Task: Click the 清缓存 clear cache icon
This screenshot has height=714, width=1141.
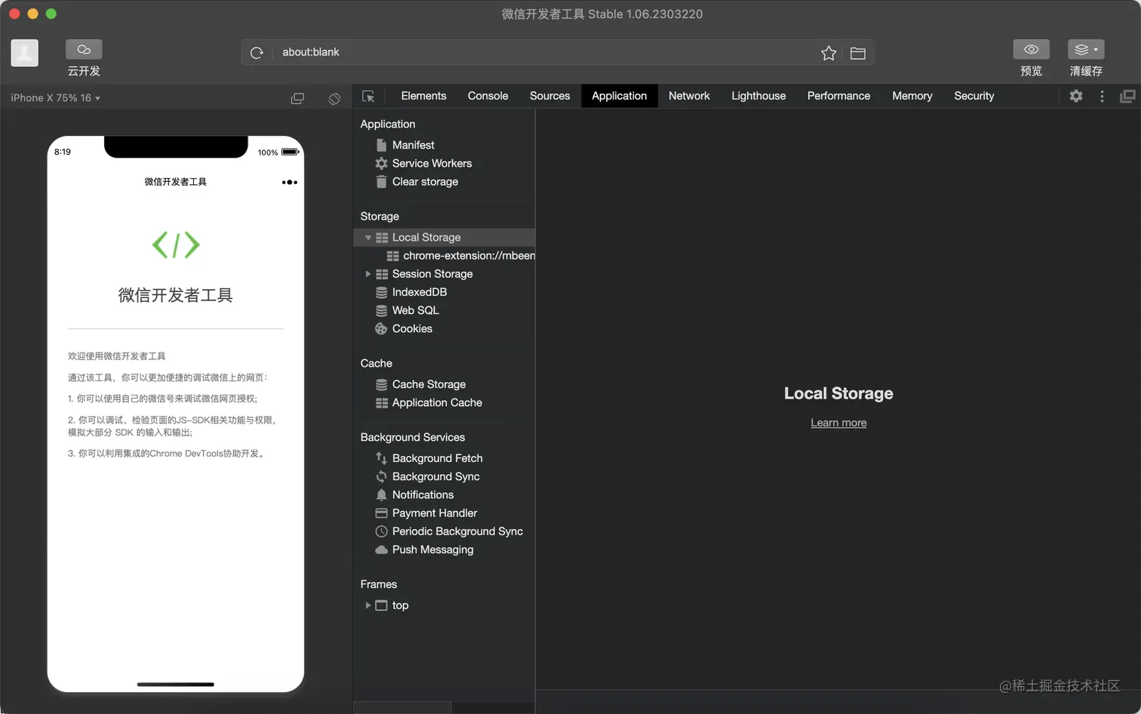Action: [1085, 48]
